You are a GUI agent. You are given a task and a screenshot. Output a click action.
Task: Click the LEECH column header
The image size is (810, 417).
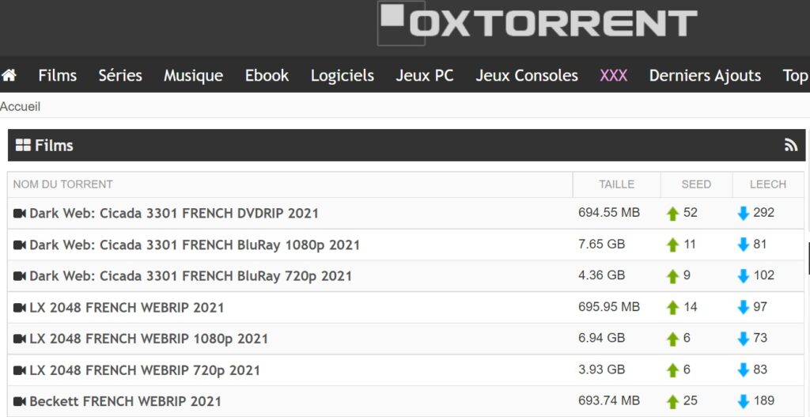[768, 184]
